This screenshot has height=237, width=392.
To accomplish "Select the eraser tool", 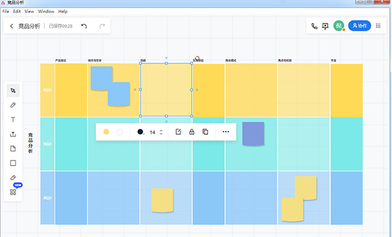I will [13, 177].
